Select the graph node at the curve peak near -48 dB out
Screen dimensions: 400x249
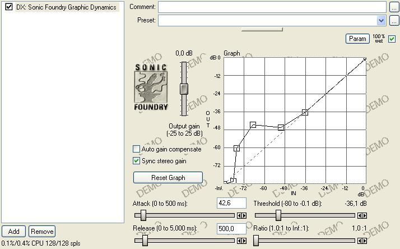[253, 125]
